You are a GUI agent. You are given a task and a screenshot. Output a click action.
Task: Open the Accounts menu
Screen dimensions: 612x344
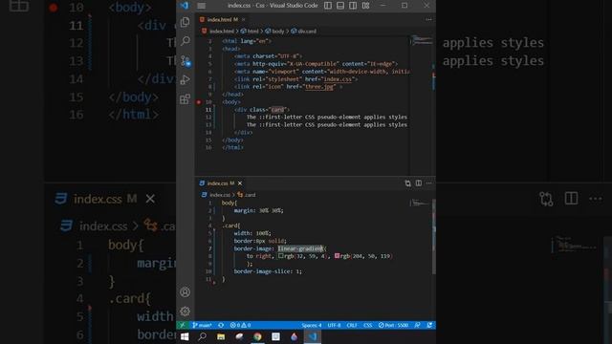click(x=185, y=292)
